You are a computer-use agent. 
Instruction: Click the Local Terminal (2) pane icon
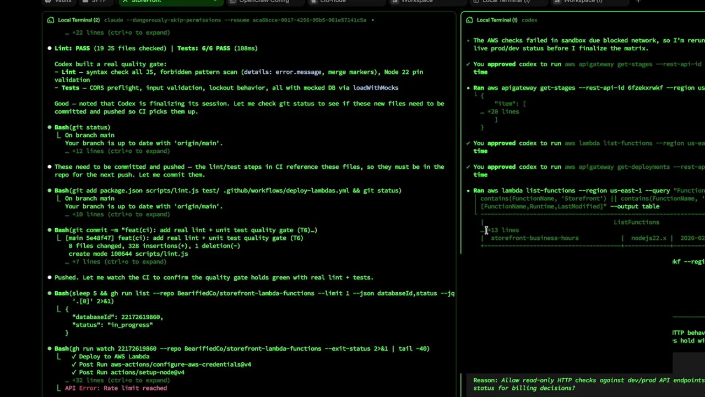(x=51, y=20)
